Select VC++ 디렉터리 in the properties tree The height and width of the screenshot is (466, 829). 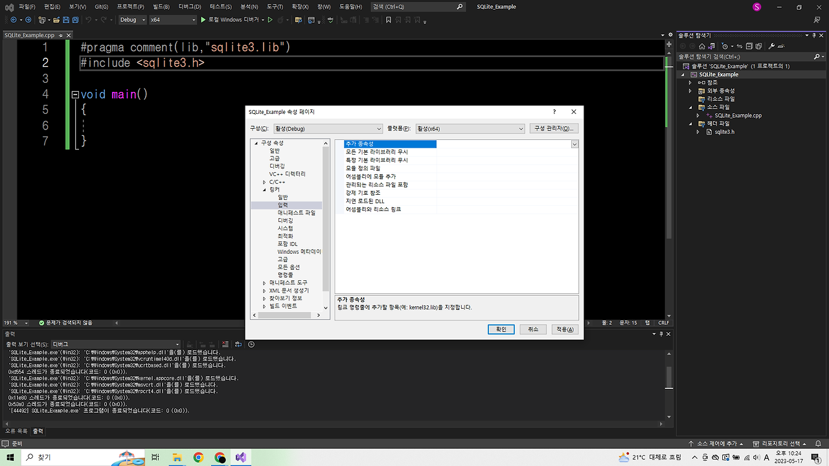coord(288,174)
